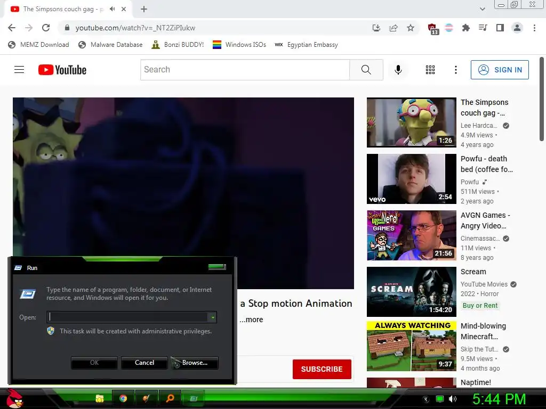Open the Simpsons couch gag thumbnail 1:26
The width and height of the screenshot is (546, 409).
(411, 122)
